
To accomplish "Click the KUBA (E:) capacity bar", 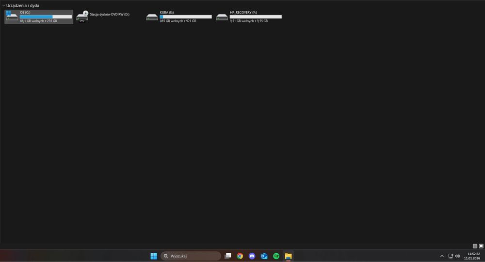I will (x=186, y=16).
